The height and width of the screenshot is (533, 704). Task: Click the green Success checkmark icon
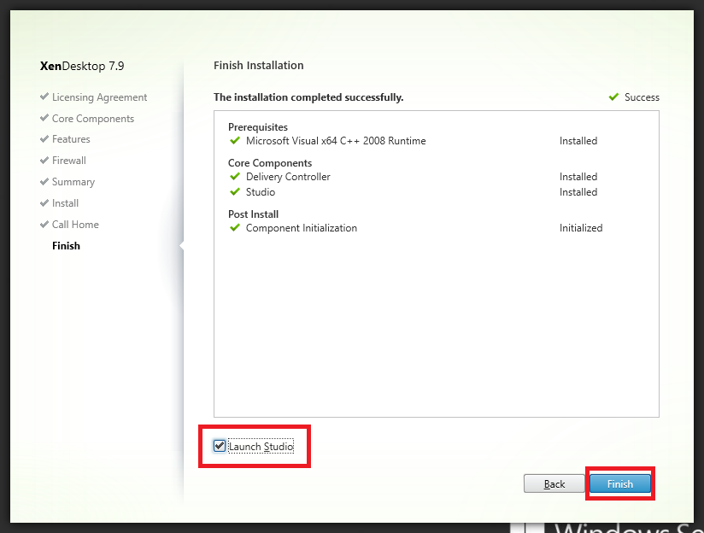coord(613,97)
